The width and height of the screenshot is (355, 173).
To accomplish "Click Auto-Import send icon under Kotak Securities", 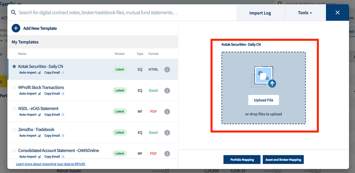I will pos(39,73).
